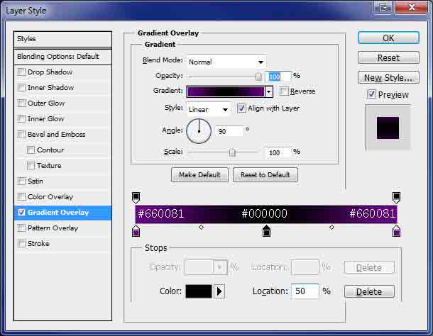This screenshot has width=433, height=336.
Task: Toggle the Align with Layer checkbox
Action: (242, 108)
